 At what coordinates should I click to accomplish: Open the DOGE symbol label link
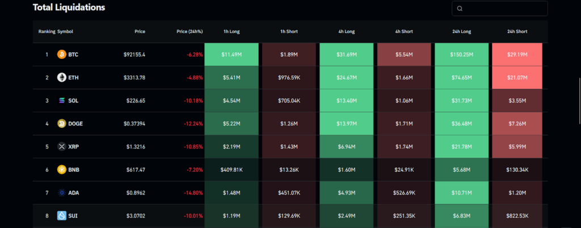tap(75, 124)
